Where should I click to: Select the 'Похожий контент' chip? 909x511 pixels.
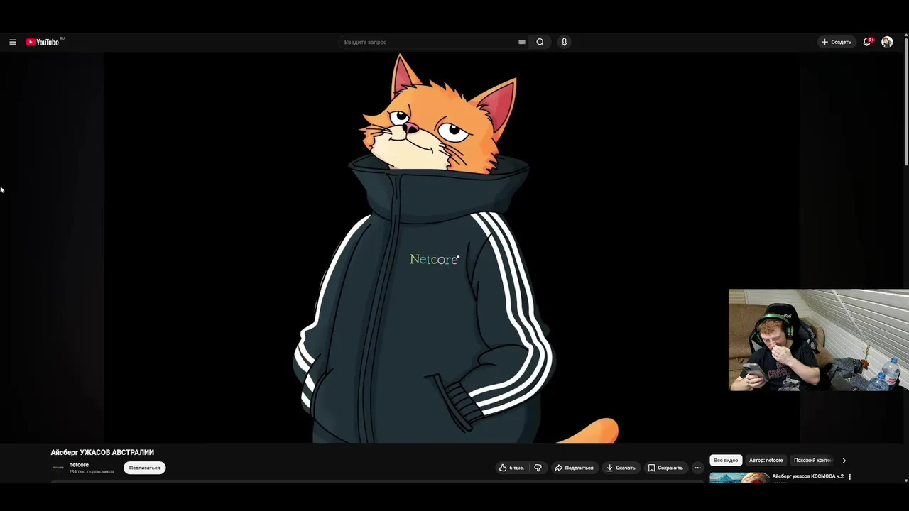click(812, 460)
